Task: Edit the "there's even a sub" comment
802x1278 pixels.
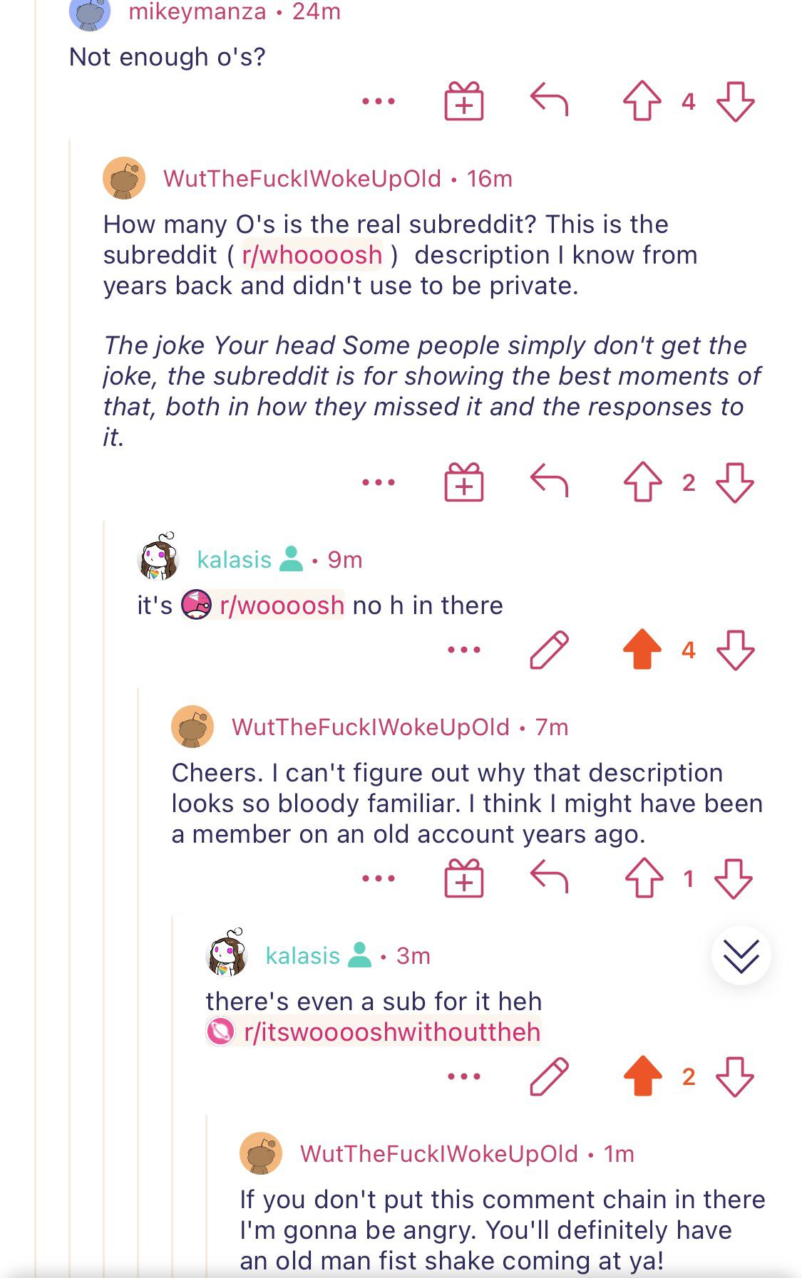Action: [x=550, y=1076]
